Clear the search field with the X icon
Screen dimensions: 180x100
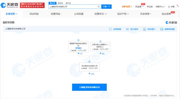(98, 7)
